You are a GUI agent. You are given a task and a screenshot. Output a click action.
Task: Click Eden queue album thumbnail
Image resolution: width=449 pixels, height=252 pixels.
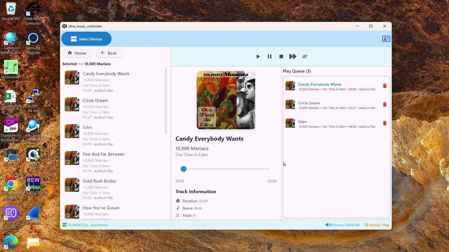coord(290,123)
